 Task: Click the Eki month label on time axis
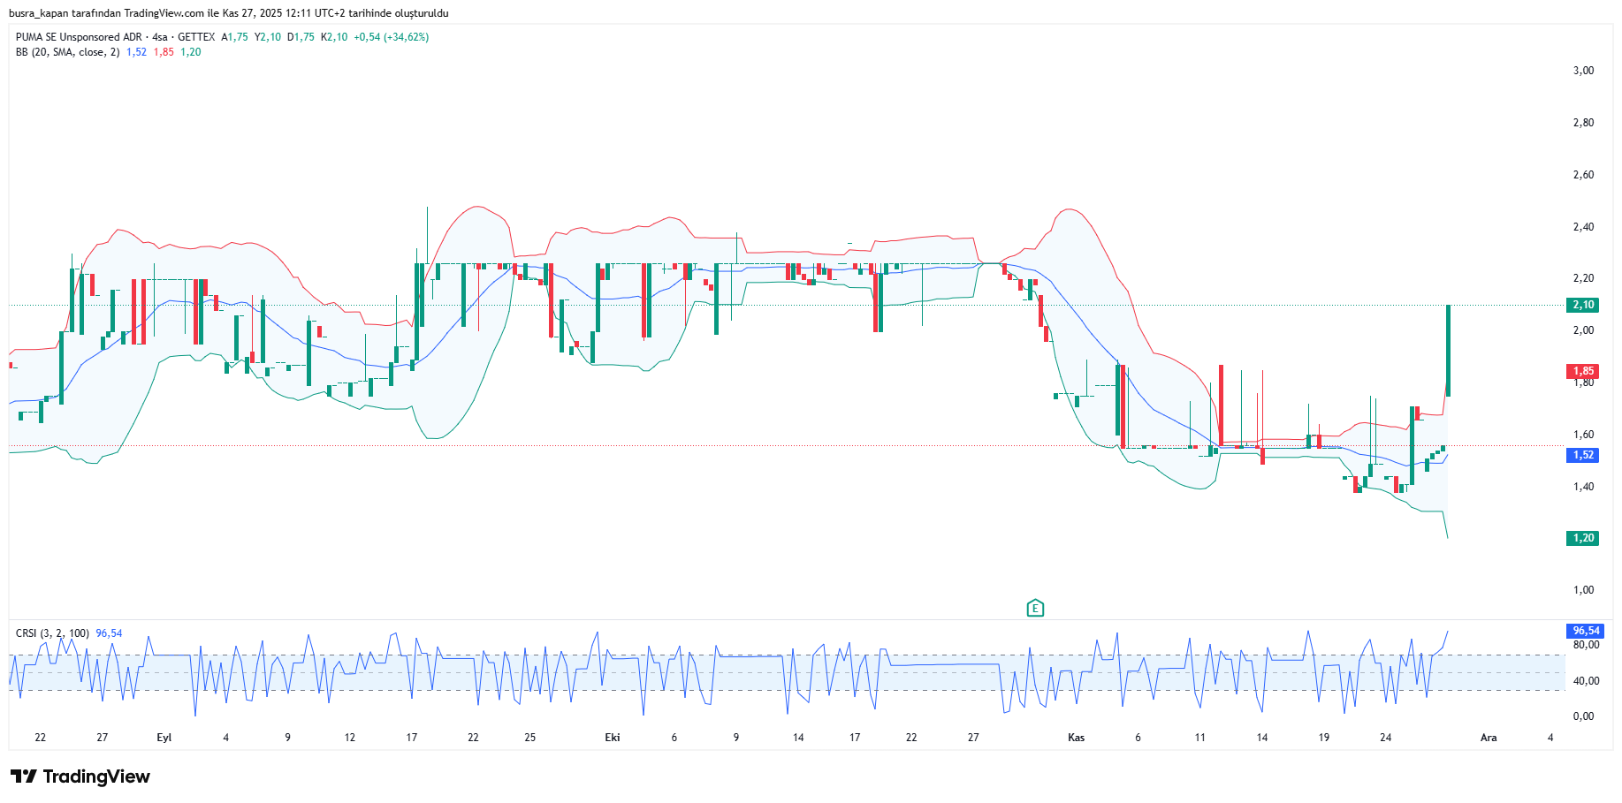[612, 738]
